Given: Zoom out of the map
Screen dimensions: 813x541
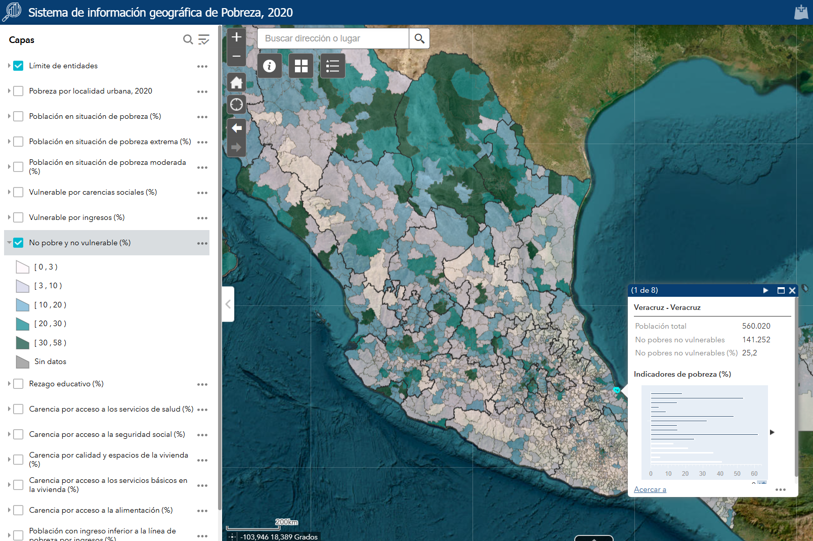Looking at the screenshot, I should 236,56.
